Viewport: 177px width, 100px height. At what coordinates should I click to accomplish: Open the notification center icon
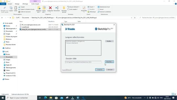point(173,98)
